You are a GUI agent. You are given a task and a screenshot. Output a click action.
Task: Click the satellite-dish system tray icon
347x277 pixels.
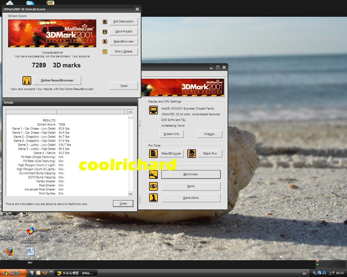click(314, 273)
